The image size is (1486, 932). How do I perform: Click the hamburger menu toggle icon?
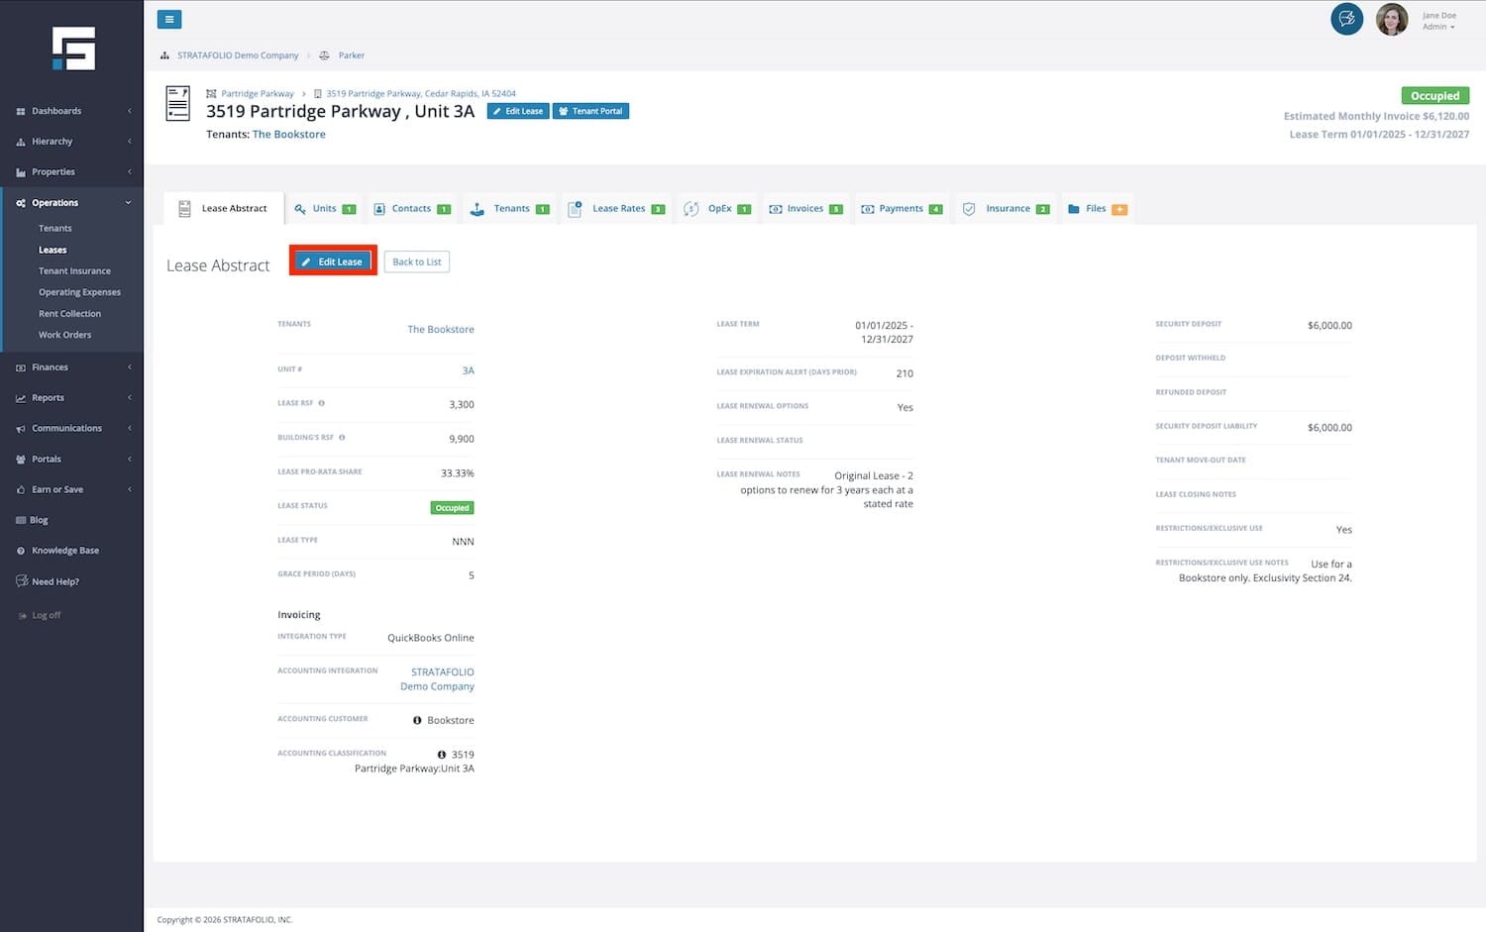click(x=169, y=20)
